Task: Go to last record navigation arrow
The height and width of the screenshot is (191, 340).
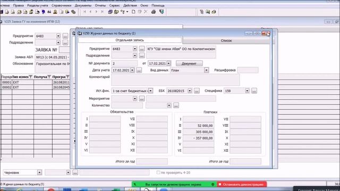Action: [x=103, y=12]
